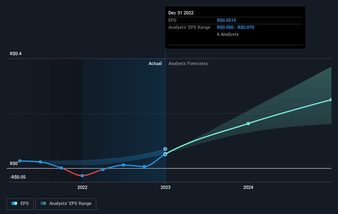This screenshot has height=214, width=338.
Task: Click the 'Dec 31 2022' tooltip heading
Action: tap(181, 13)
